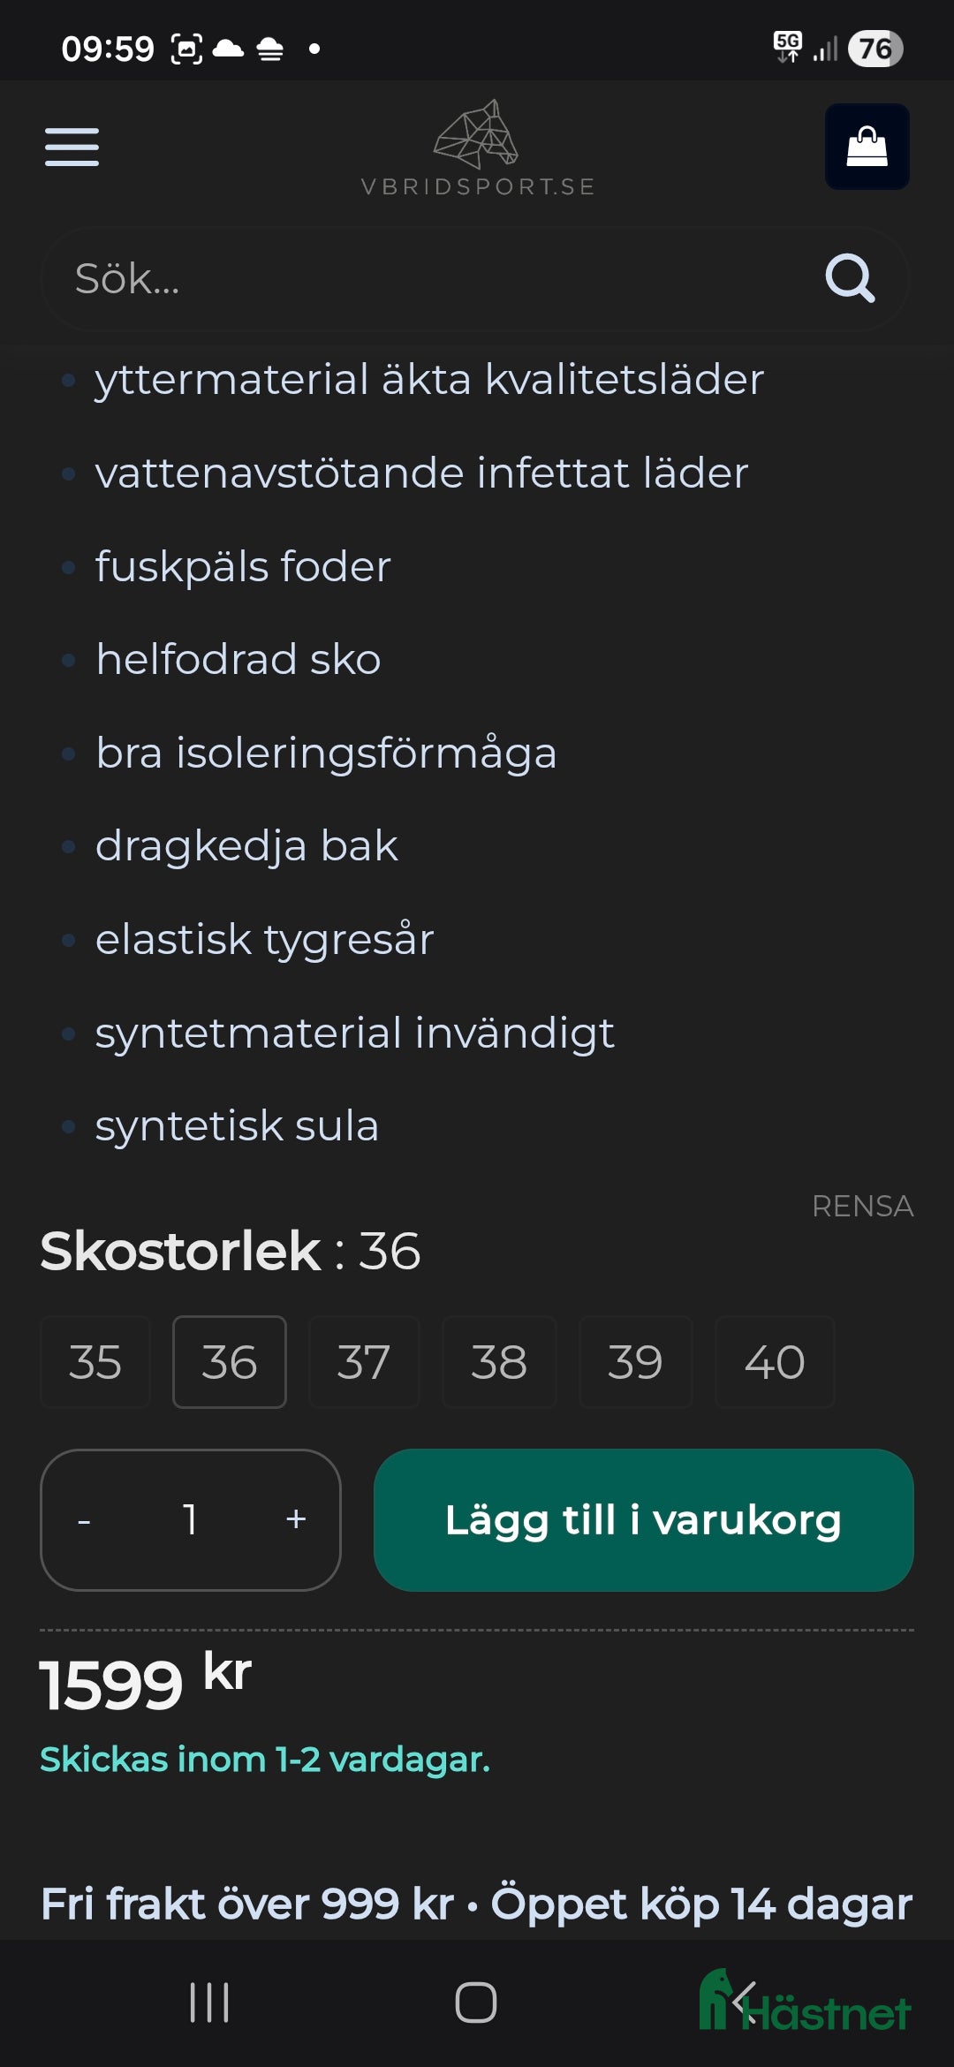This screenshot has height=2067, width=954.
Task: Tap the home button in navigation bar
Action: coord(477,2003)
